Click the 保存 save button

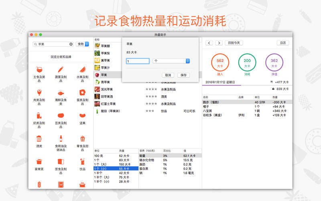point(183,75)
